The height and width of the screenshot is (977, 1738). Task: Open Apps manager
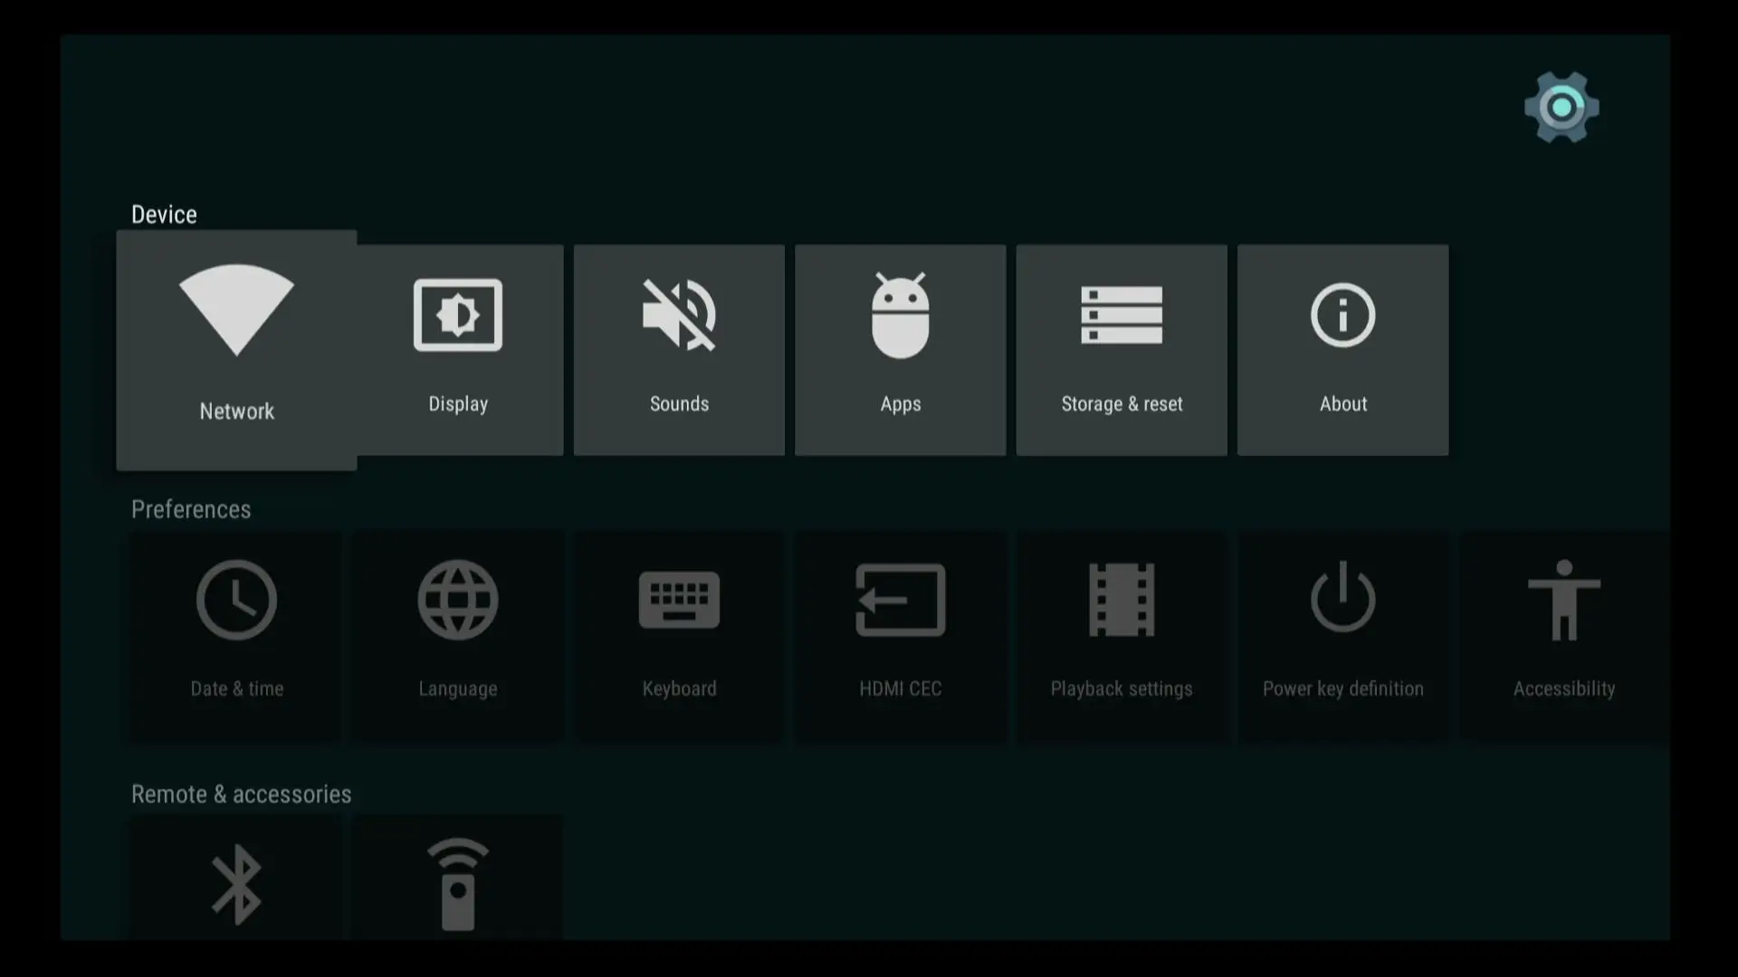tap(900, 349)
